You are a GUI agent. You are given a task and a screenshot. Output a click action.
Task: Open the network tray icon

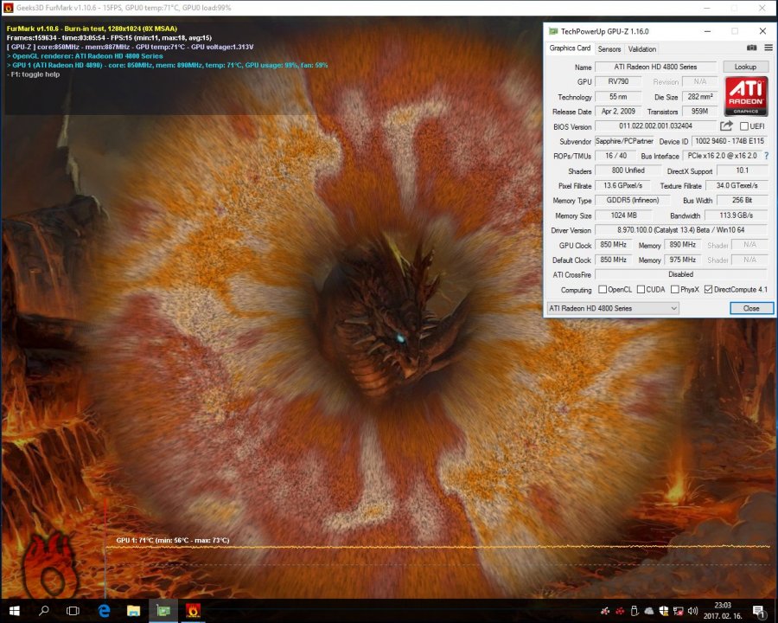tap(679, 611)
